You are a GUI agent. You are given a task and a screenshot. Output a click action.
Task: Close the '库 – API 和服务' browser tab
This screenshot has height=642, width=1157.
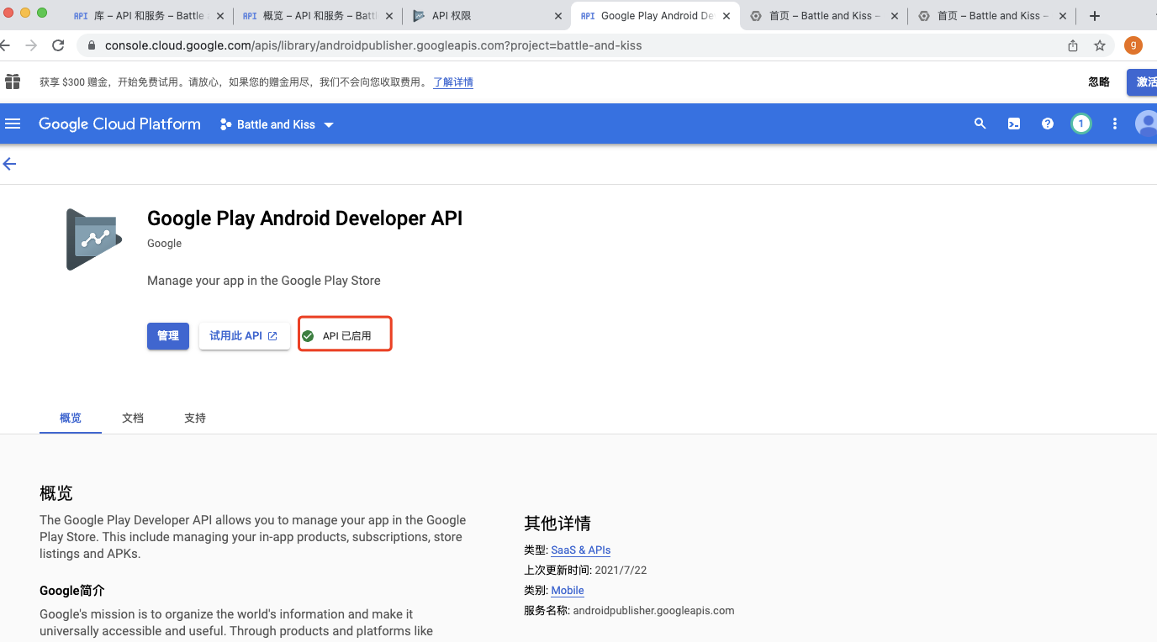(221, 16)
